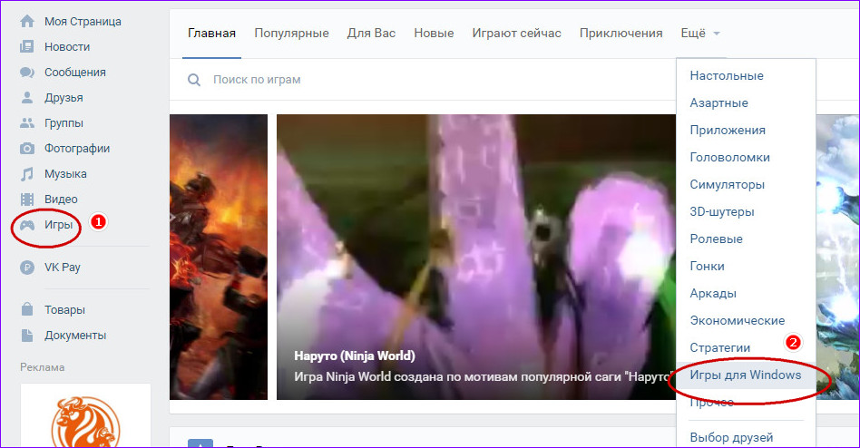
Task: Choose Головоломки from the dropdown
Action: pos(730,158)
